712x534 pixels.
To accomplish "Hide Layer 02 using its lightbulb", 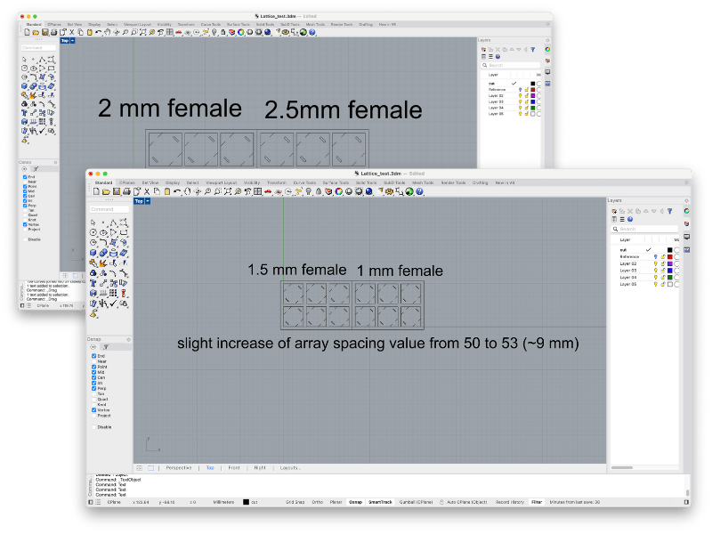I will tap(656, 264).
